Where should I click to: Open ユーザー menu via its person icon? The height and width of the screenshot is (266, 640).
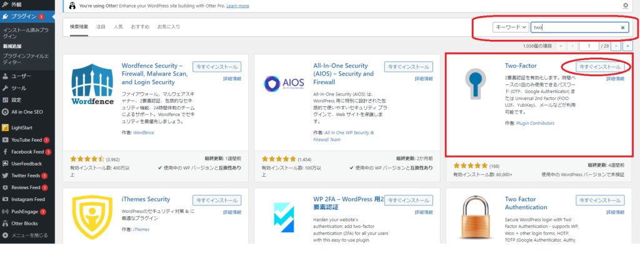[5, 76]
